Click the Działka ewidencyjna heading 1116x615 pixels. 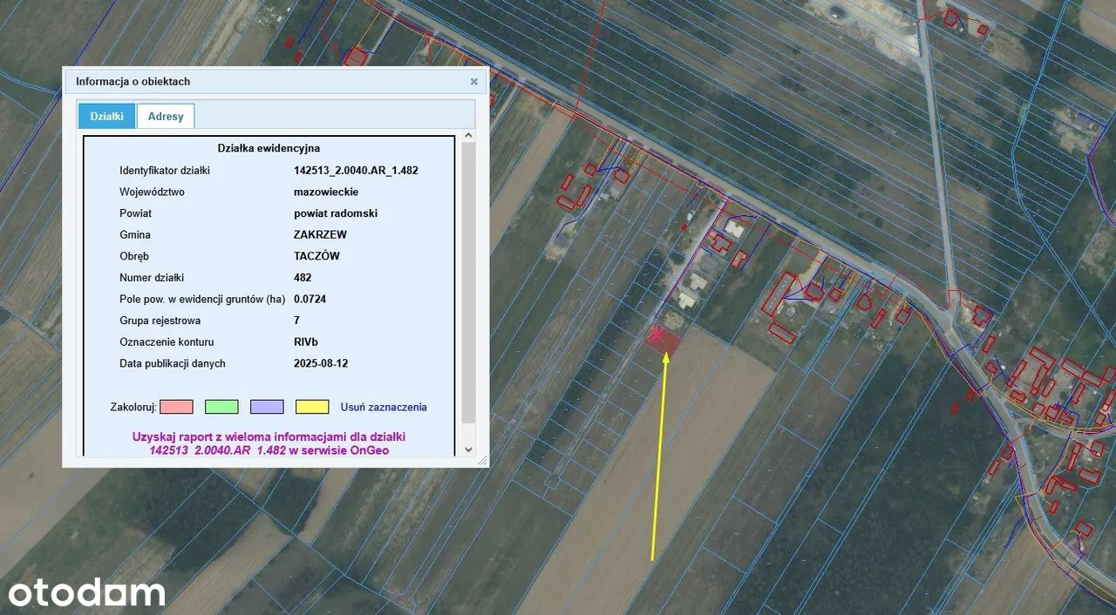click(x=269, y=148)
